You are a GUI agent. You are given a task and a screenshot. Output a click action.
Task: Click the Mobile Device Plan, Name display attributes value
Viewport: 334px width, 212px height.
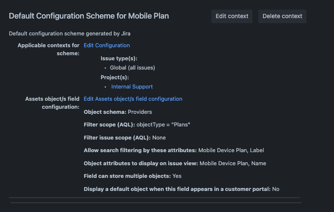(x=233, y=164)
